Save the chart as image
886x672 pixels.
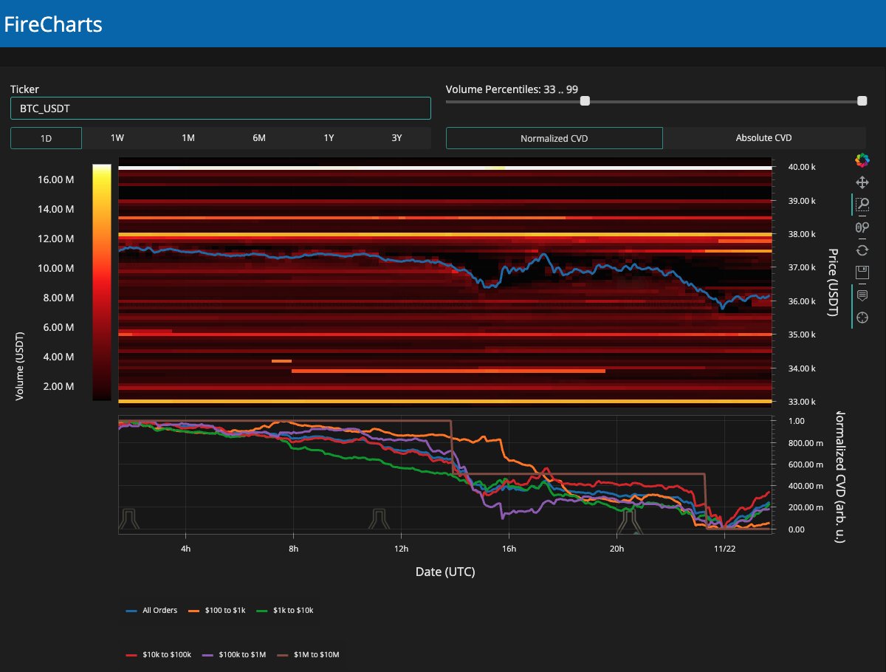tap(861, 272)
